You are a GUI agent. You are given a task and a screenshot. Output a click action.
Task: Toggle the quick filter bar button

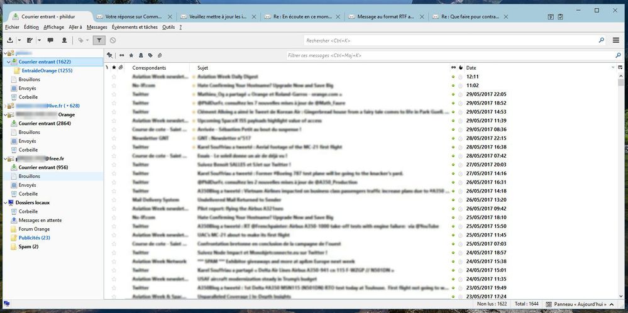[99, 40]
